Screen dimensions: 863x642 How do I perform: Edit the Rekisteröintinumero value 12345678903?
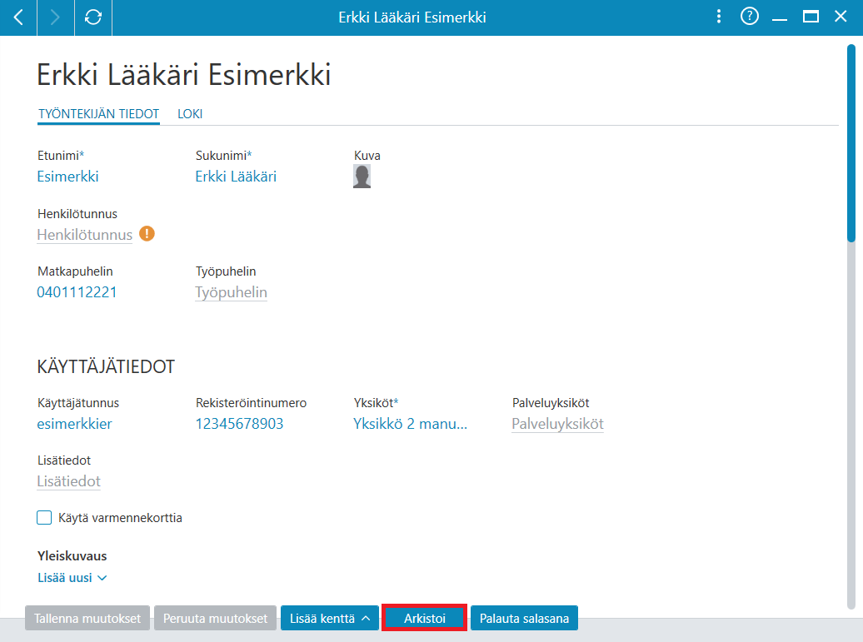(239, 424)
